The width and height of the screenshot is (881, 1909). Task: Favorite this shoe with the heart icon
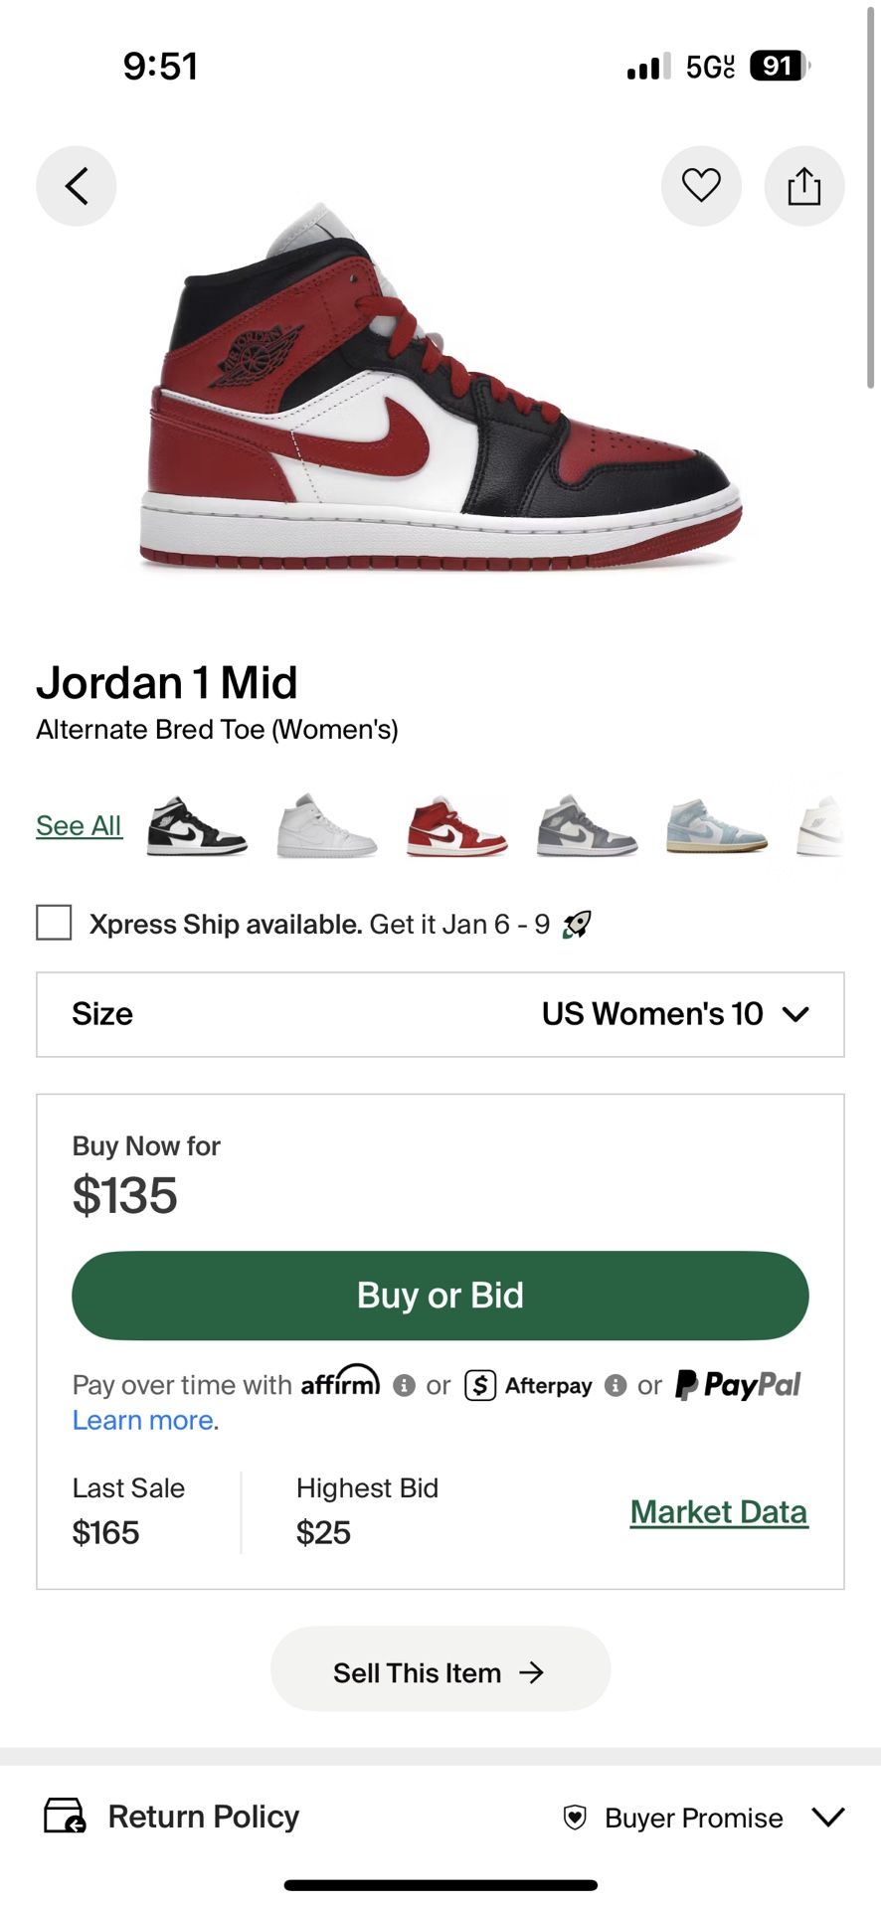[701, 186]
